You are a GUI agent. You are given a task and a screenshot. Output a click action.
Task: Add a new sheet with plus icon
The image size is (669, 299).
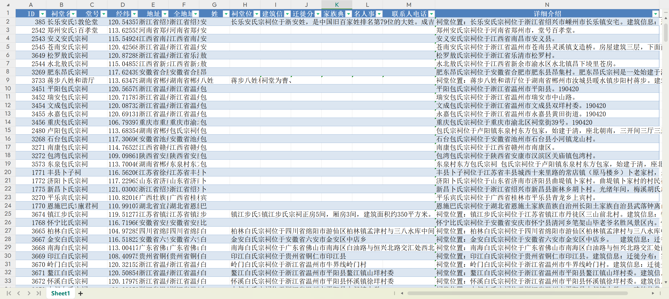pos(81,294)
